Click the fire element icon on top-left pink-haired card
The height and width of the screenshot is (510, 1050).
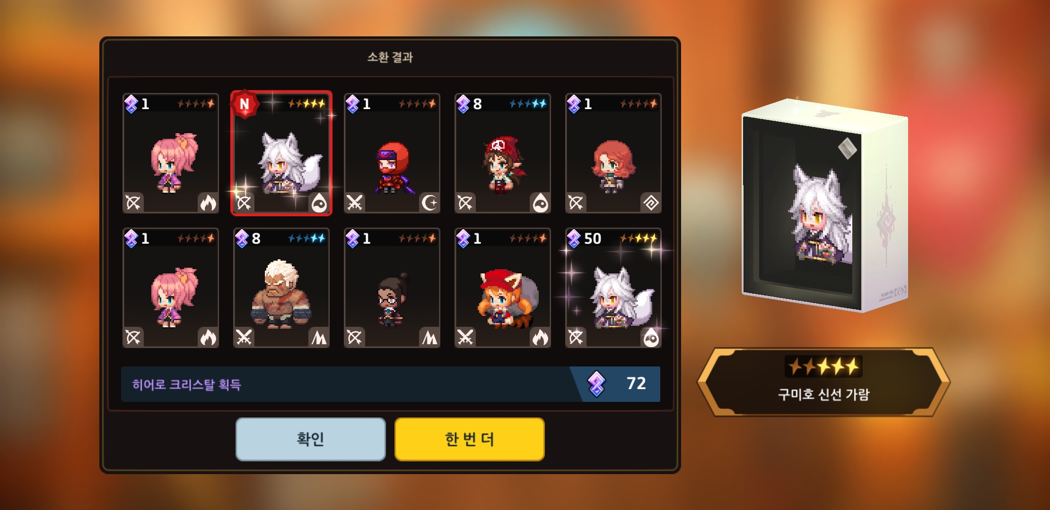pos(208,203)
